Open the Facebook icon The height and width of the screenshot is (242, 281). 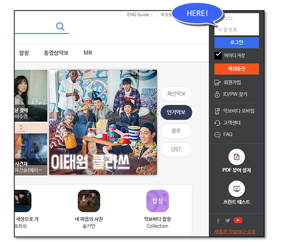pyautogui.click(x=218, y=220)
